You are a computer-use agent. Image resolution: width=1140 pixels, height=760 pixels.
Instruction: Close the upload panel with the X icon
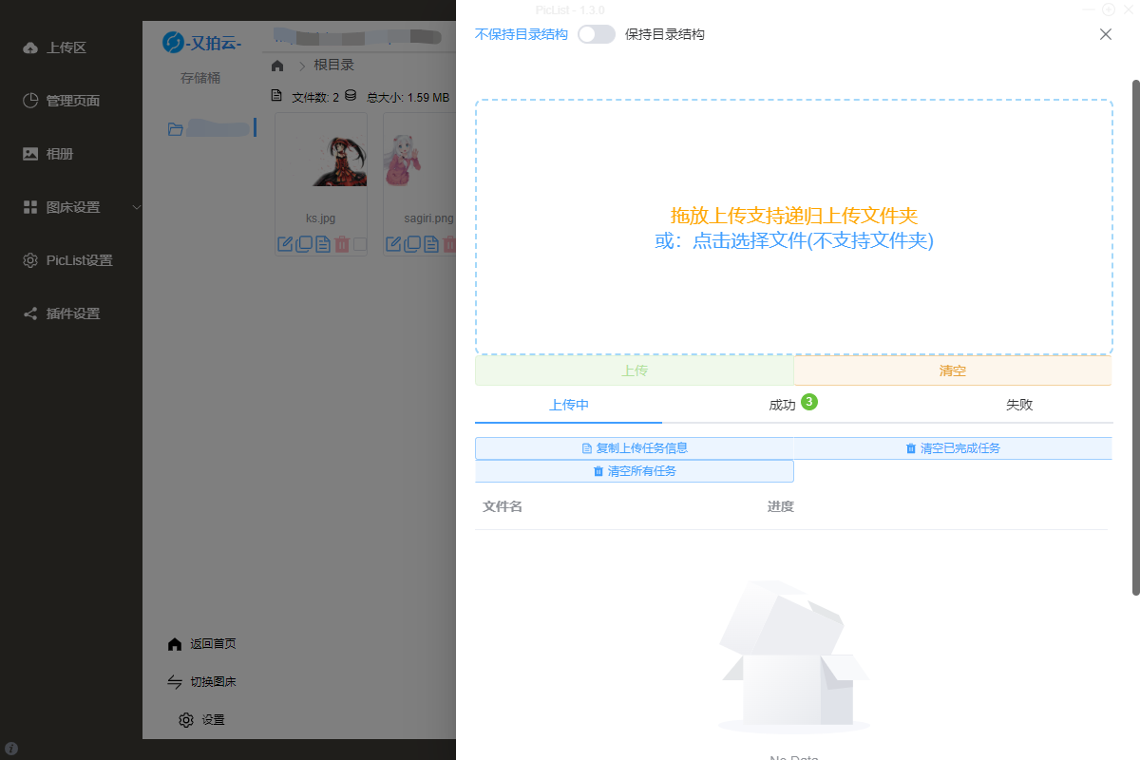1105,34
